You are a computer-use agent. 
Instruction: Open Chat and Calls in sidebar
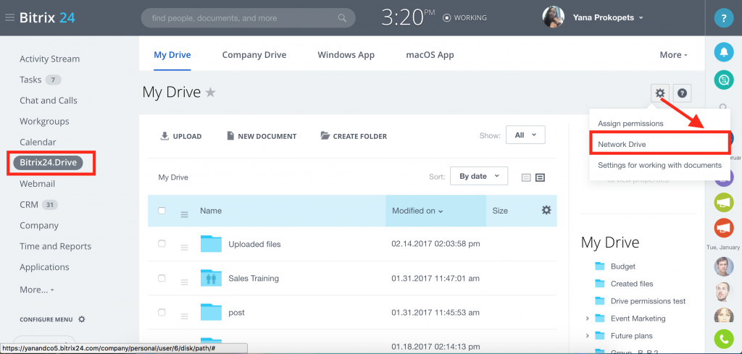(x=49, y=101)
